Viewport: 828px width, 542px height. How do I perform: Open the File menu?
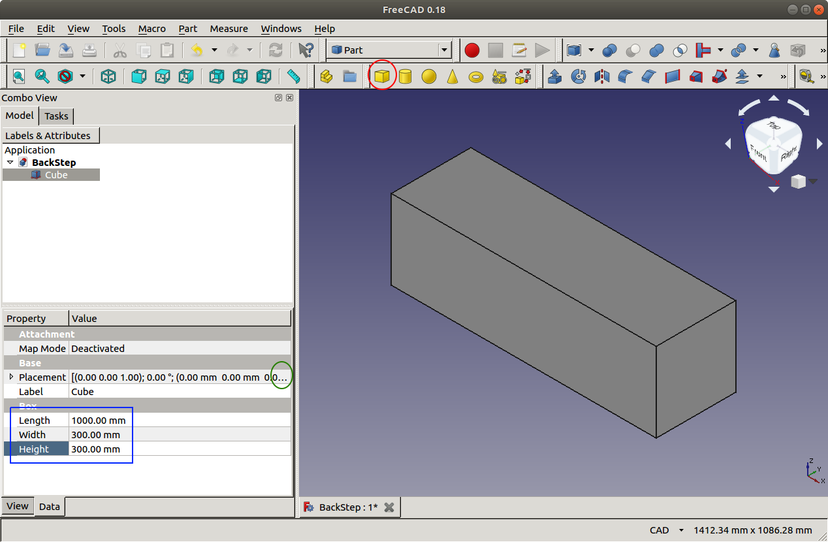click(16, 29)
